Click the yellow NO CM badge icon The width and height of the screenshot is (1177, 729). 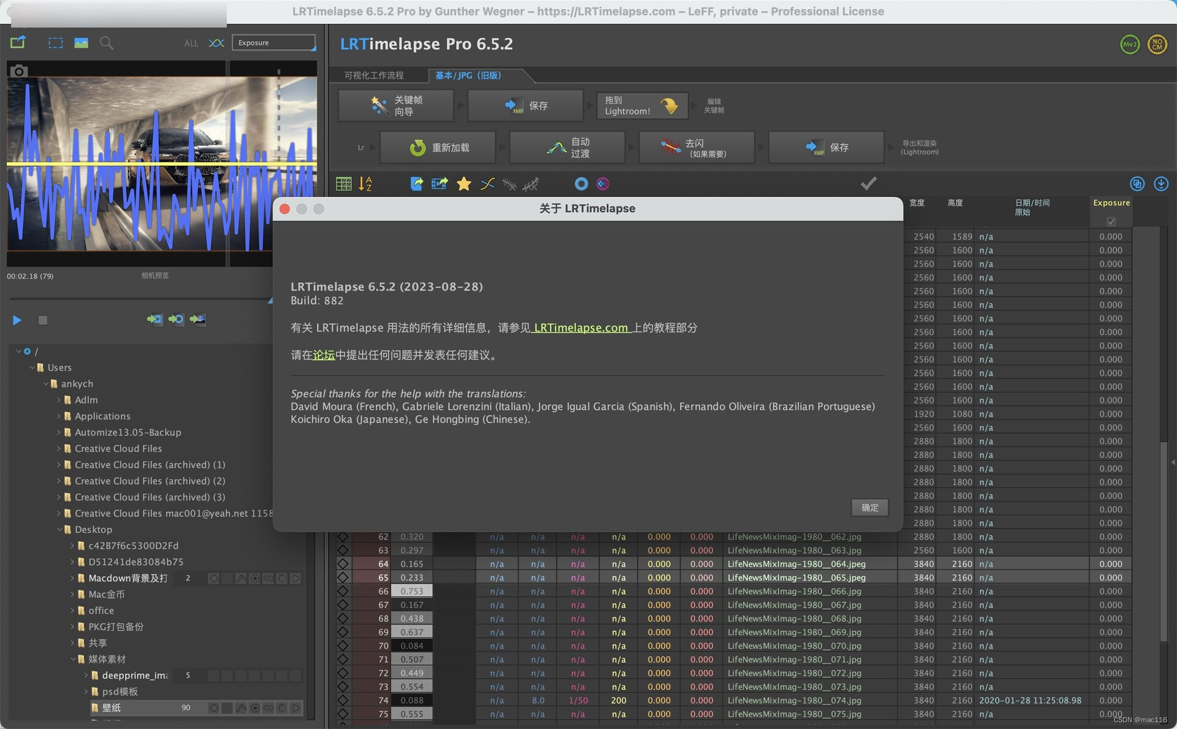1157,44
